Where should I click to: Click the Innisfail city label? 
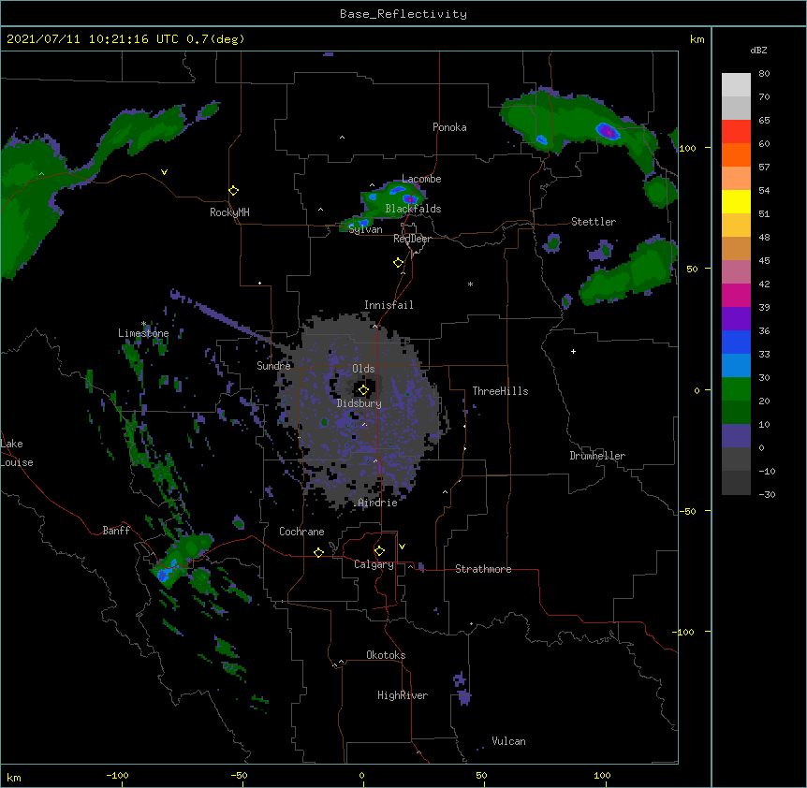click(x=389, y=305)
